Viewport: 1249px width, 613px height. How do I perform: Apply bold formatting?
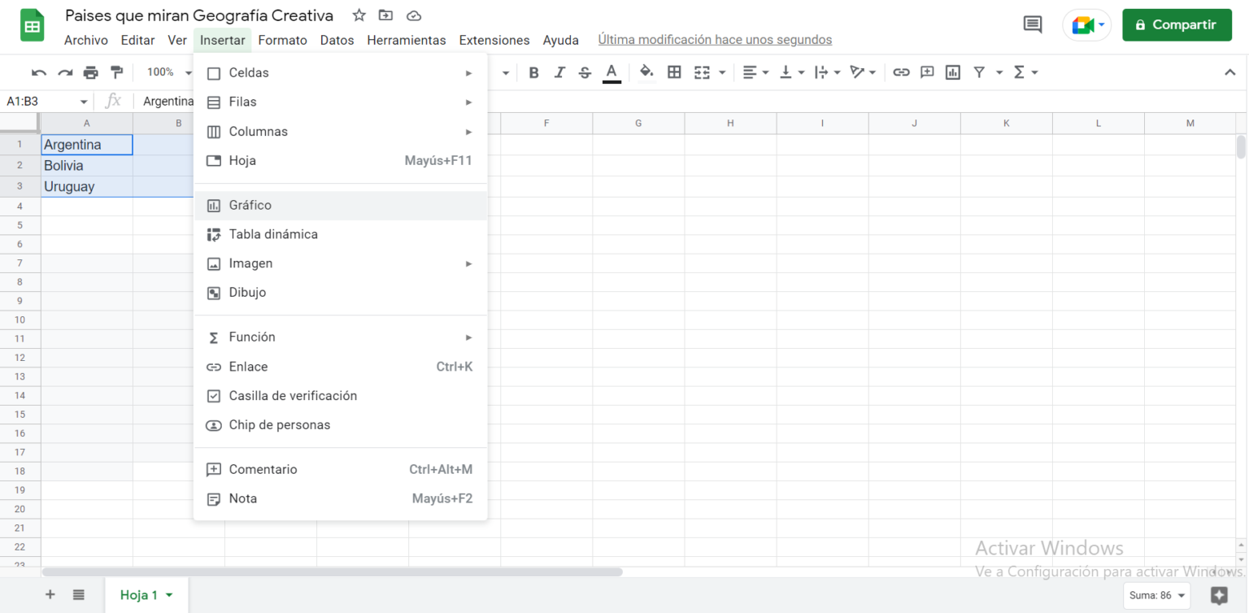pyautogui.click(x=533, y=72)
